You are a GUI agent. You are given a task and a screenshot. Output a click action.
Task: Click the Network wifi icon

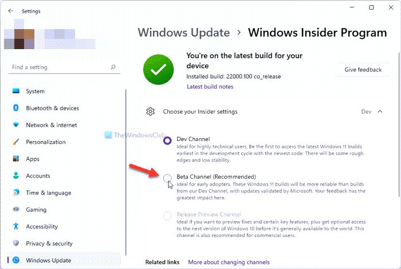tap(16, 125)
